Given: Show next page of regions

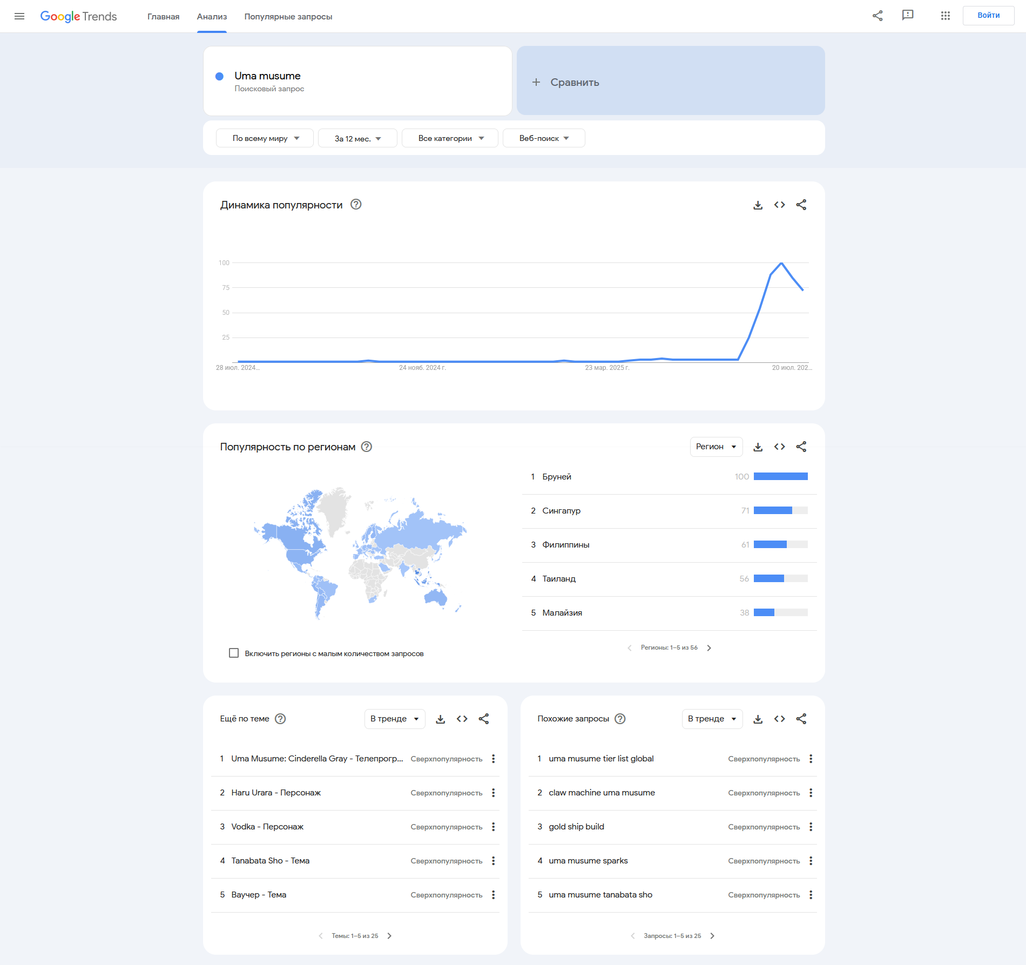Looking at the screenshot, I should (x=710, y=648).
